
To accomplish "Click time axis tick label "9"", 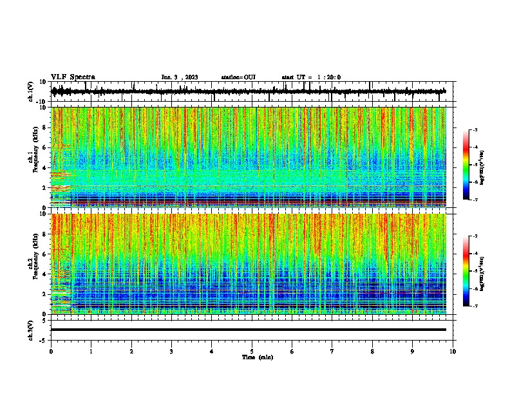I will click(412, 352).
